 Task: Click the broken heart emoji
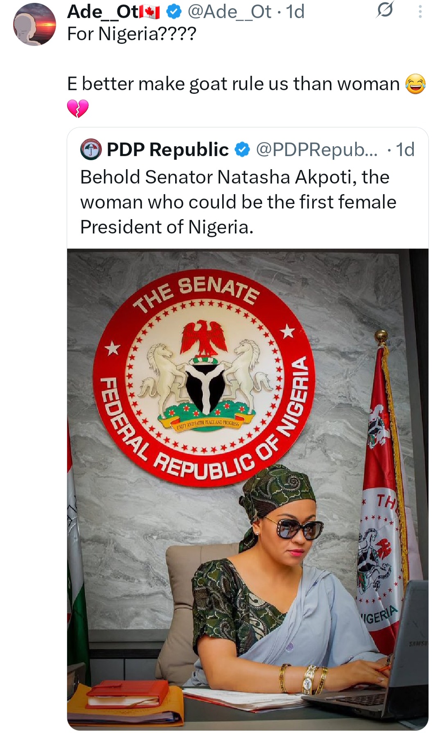[77, 109]
